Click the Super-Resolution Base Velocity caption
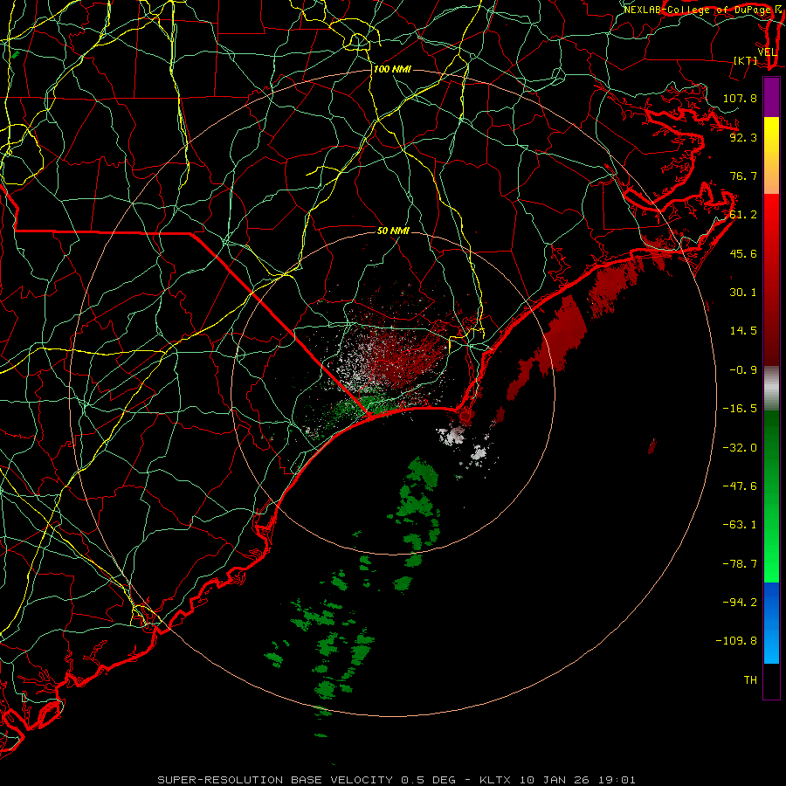786x786 pixels. (x=396, y=780)
